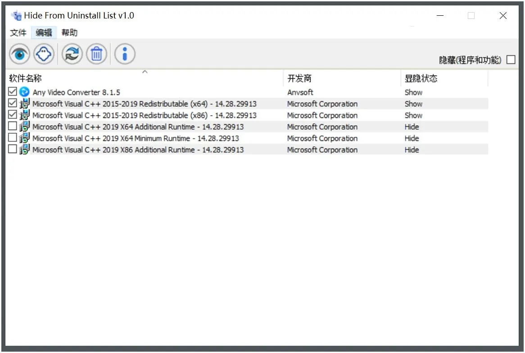Enable the 隐藏(程序和功能) checkbox

pos(511,60)
